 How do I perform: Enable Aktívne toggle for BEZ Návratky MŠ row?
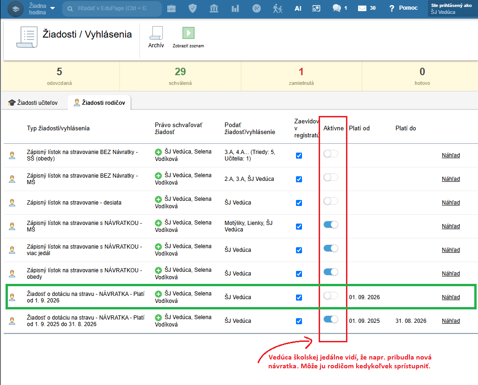331,177
